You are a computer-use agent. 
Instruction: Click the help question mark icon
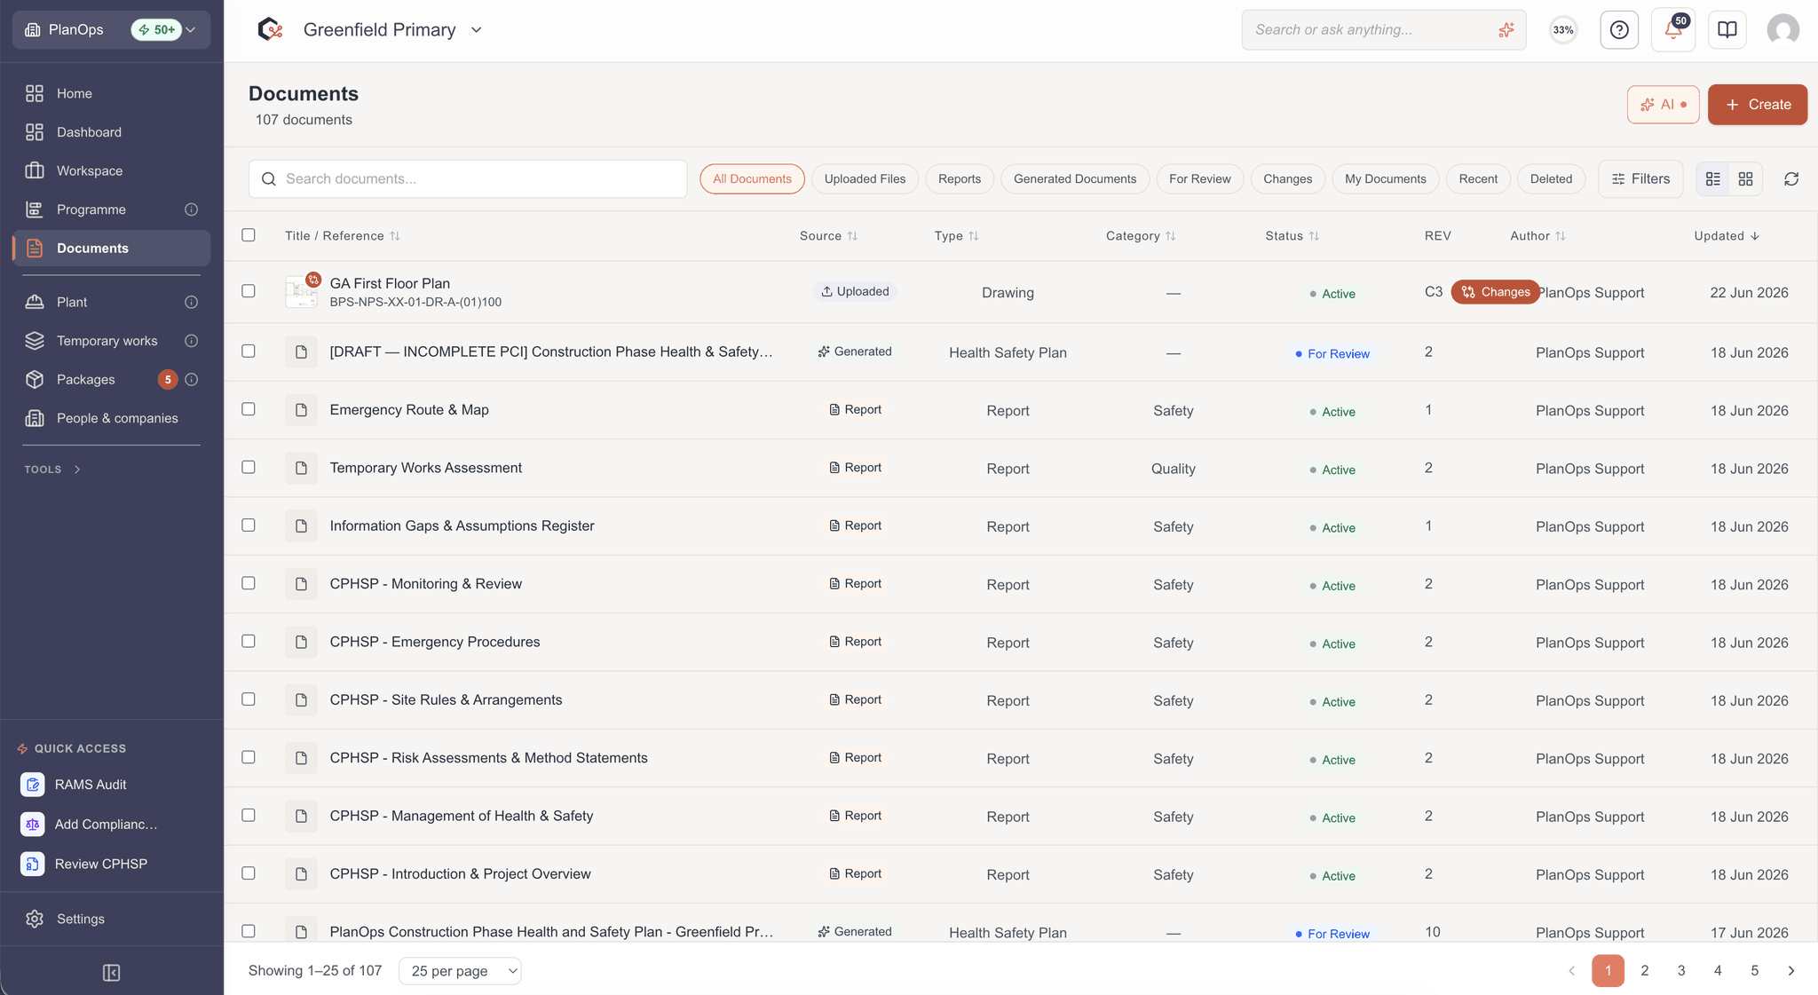1619,30
